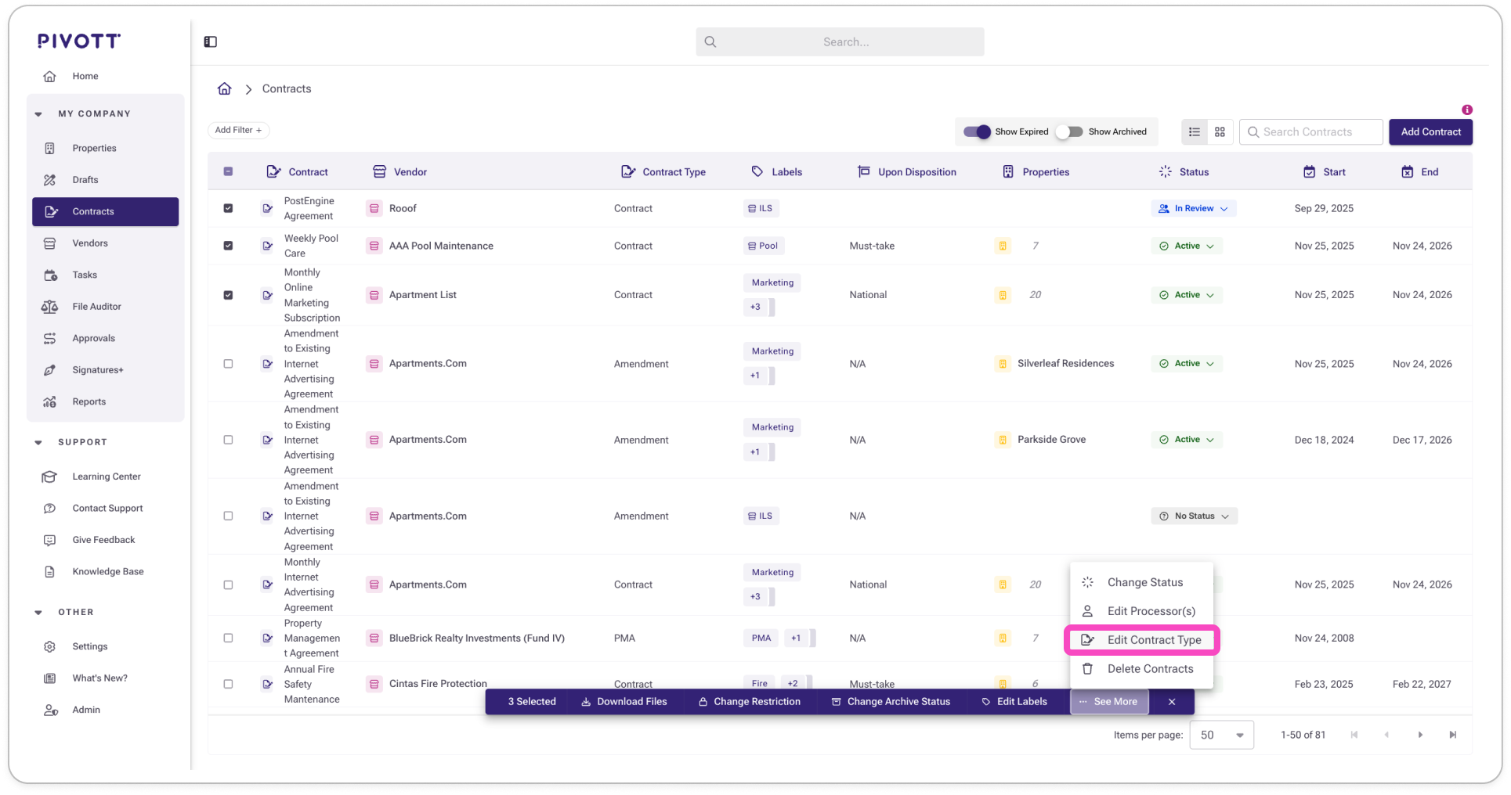1511x795 pixels.
Task: Open the pink info icon above Add Contract
Action: pos(1466,110)
